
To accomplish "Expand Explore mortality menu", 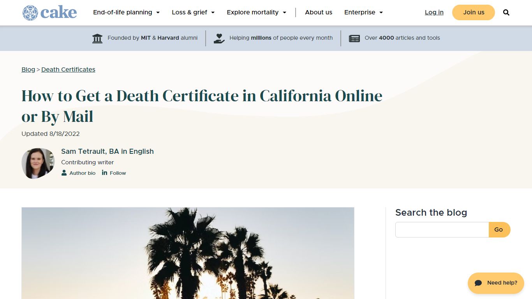I will [x=257, y=12].
